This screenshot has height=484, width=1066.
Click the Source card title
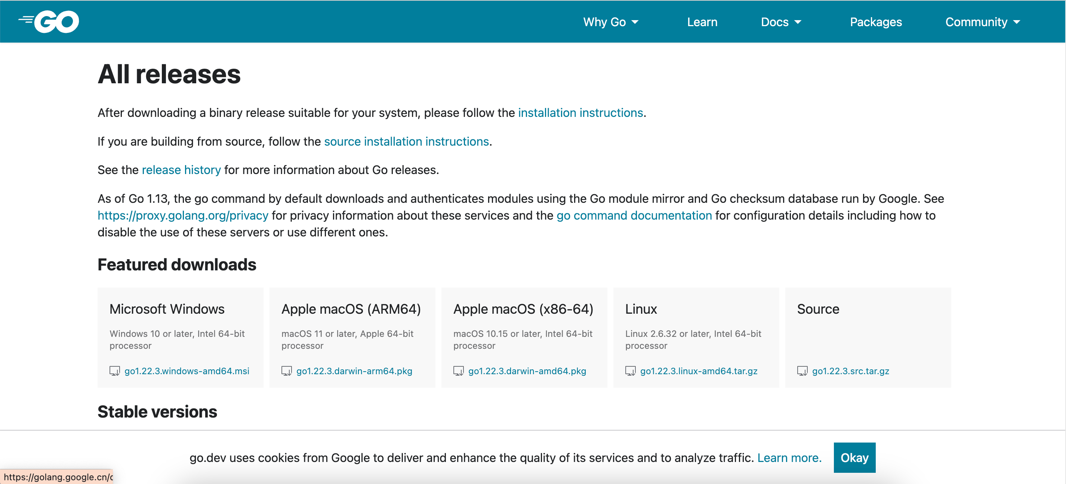click(x=818, y=309)
